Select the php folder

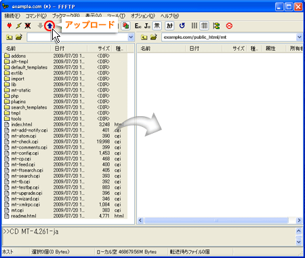[12, 96]
